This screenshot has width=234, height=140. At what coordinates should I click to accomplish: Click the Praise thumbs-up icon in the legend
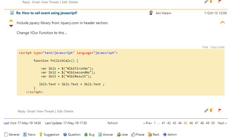(133, 135)
